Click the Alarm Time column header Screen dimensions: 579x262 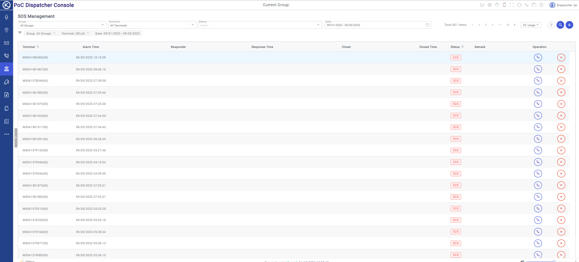coord(91,47)
